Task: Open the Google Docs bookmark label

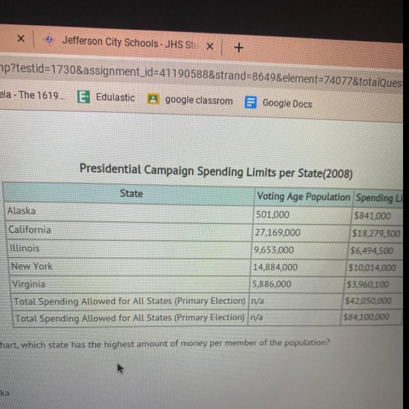Action: pyautogui.click(x=287, y=103)
